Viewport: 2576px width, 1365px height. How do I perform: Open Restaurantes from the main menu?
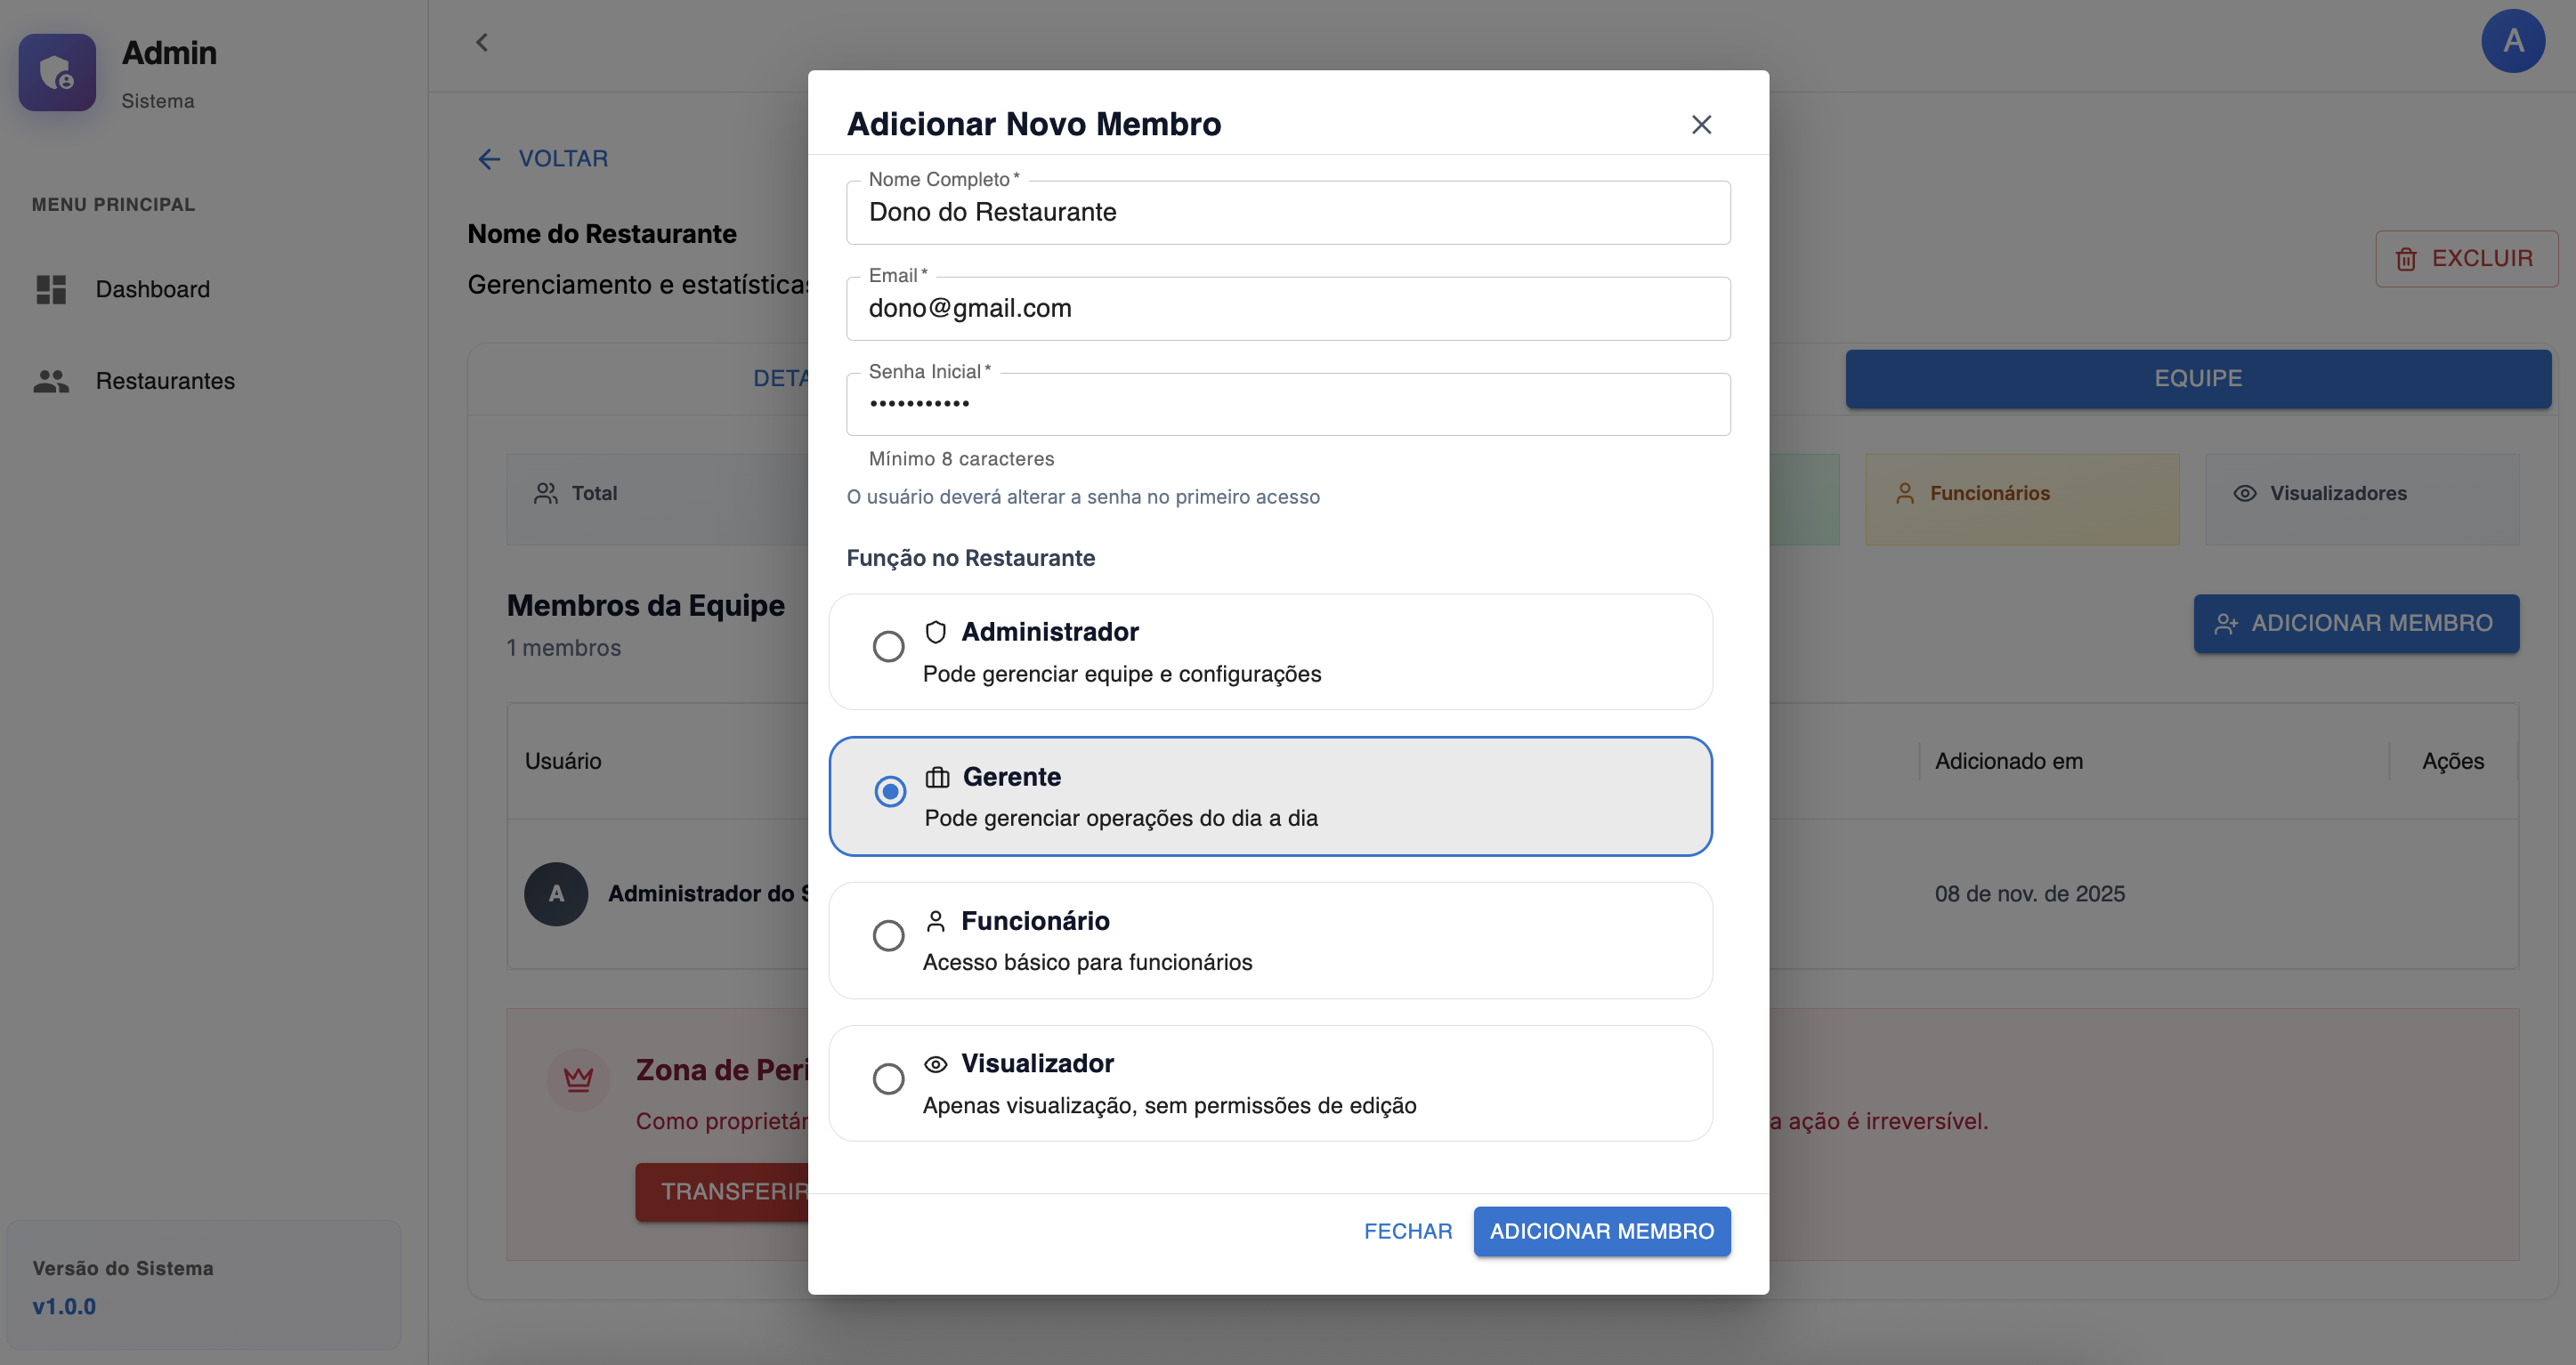[x=165, y=381]
